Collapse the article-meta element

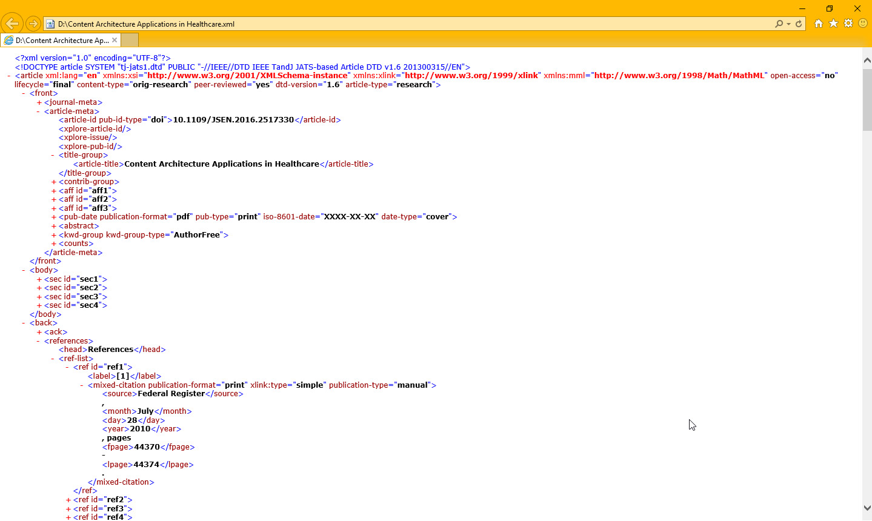[38, 111]
